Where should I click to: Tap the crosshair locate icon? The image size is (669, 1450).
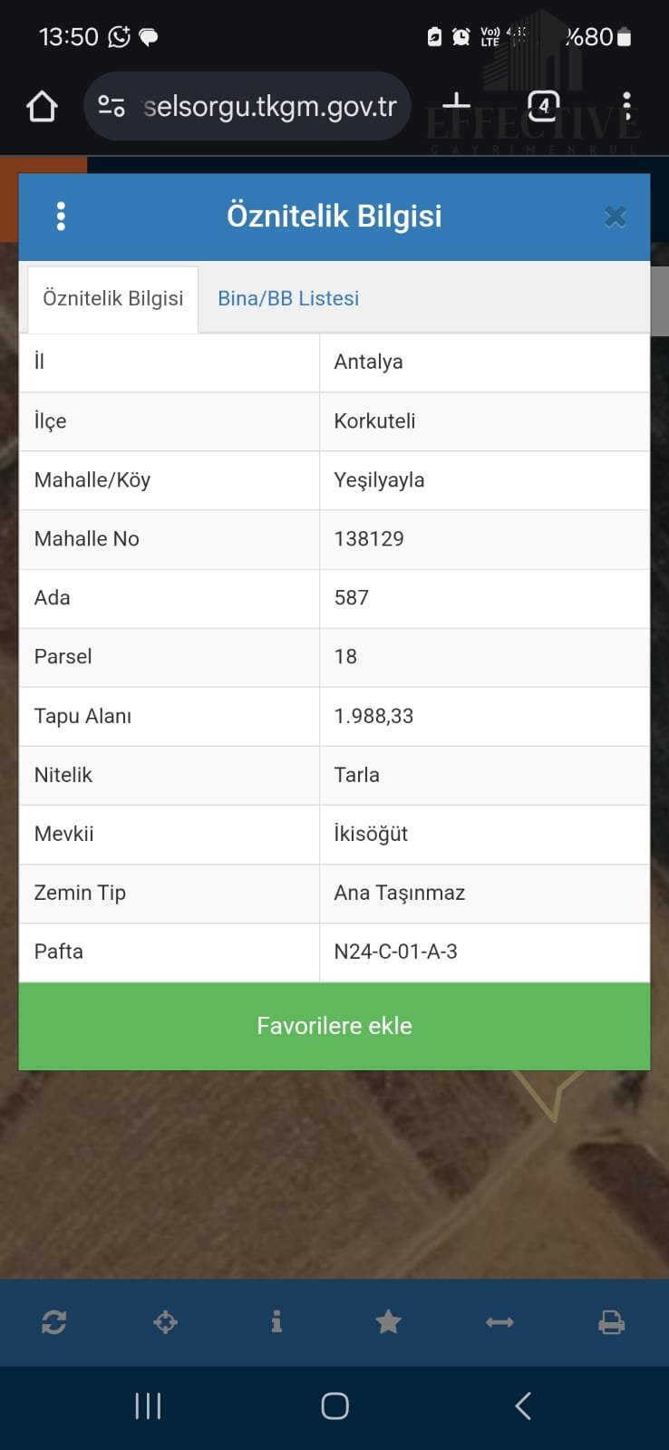[x=165, y=1322]
